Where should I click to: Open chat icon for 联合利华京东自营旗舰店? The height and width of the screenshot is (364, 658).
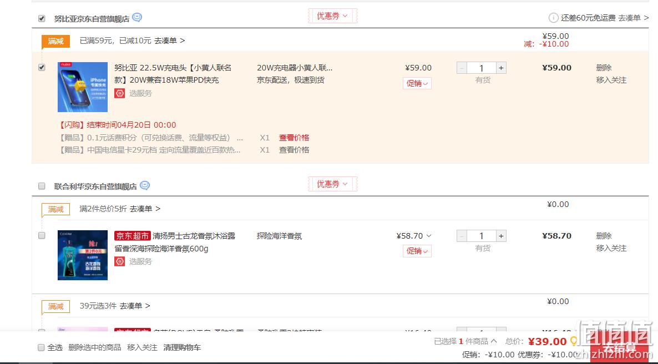tap(145, 185)
